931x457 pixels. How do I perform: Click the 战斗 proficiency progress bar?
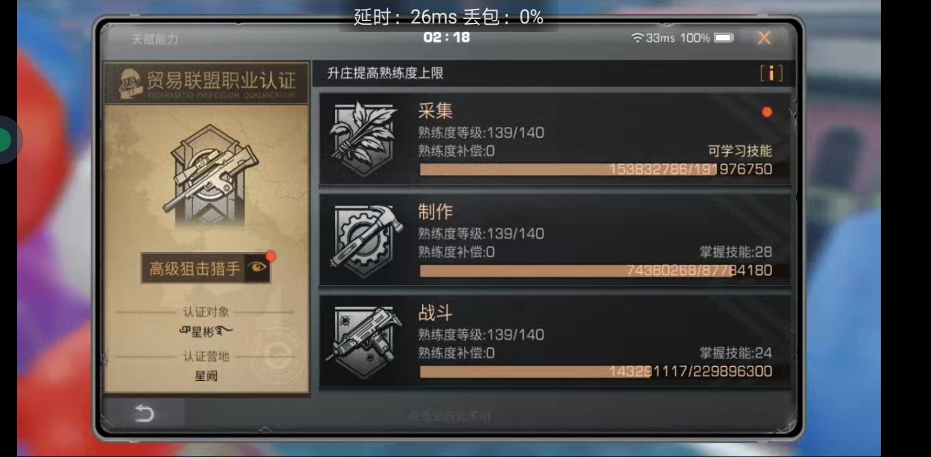(596, 371)
